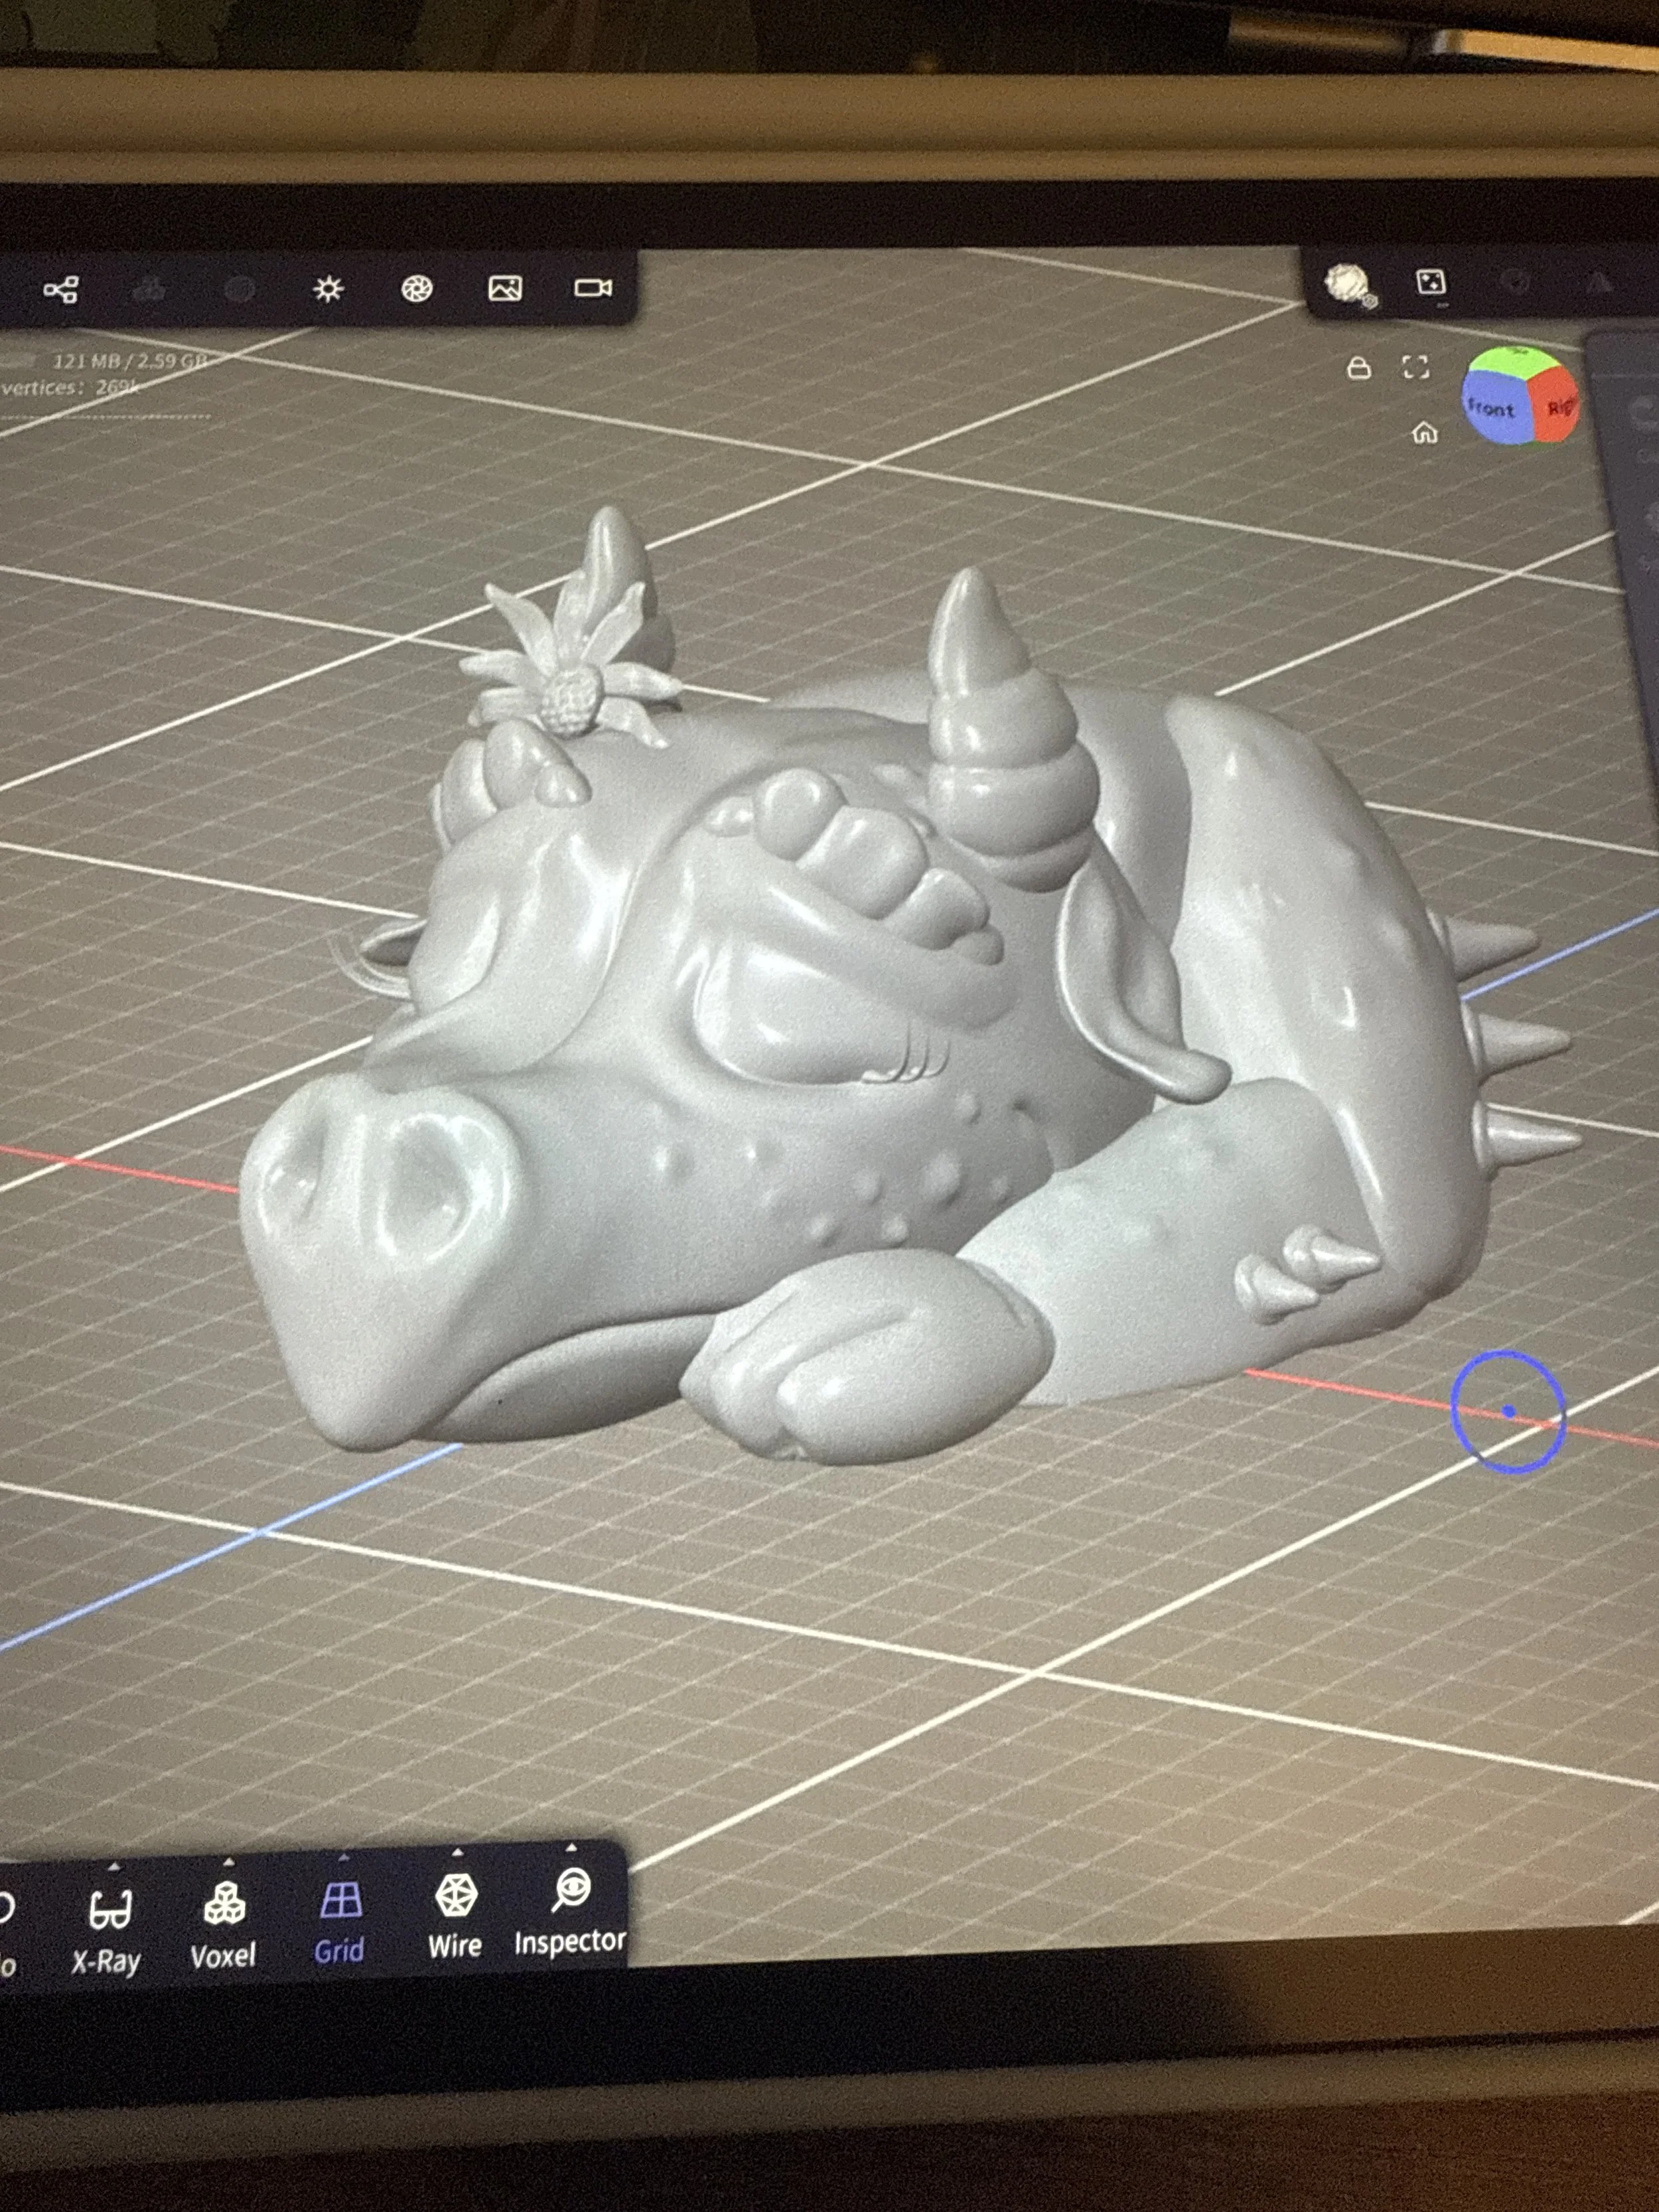The width and height of the screenshot is (1659, 2212).
Task: Expand options arrow above Inspector
Action: (571, 1847)
